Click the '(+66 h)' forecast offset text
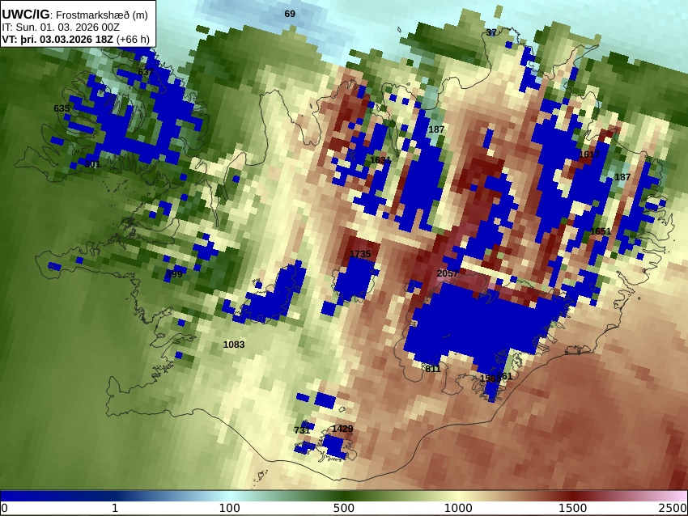The height and width of the screenshot is (516, 688). (x=133, y=40)
